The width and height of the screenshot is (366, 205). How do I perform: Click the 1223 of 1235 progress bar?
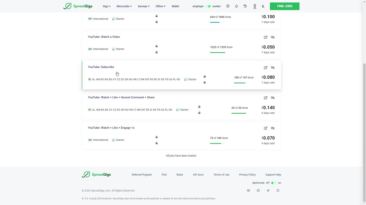point(218,52)
